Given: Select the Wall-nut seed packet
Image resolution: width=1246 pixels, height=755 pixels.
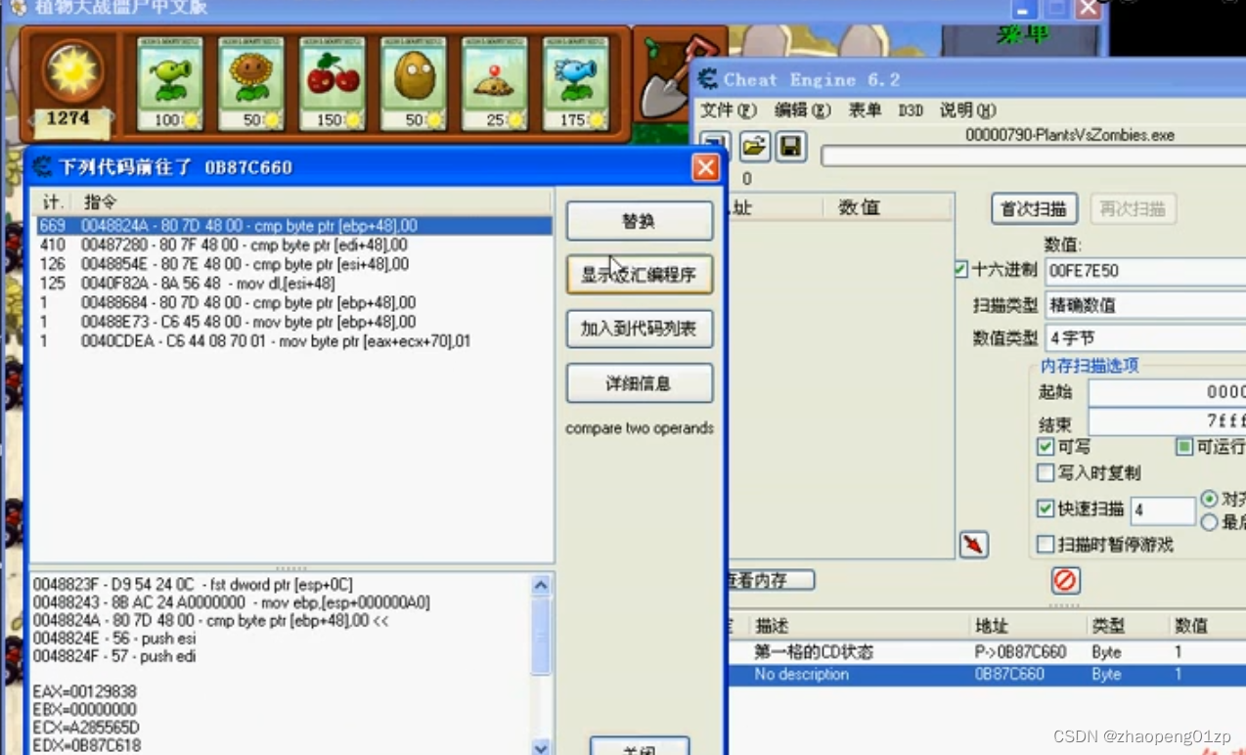Looking at the screenshot, I should (414, 84).
